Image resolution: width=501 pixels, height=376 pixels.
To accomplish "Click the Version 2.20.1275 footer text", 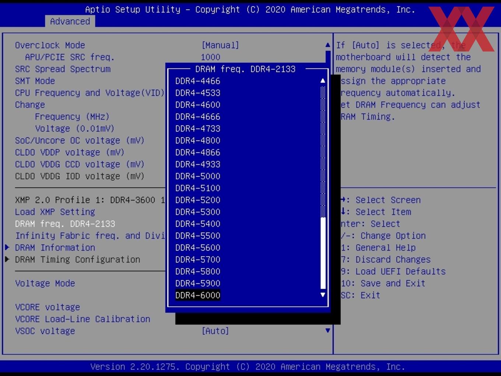I will (x=248, y=367).
